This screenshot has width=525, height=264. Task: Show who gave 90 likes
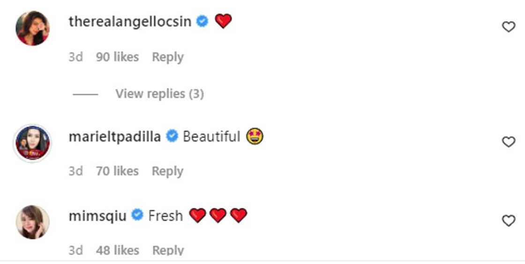pos(117,57)
